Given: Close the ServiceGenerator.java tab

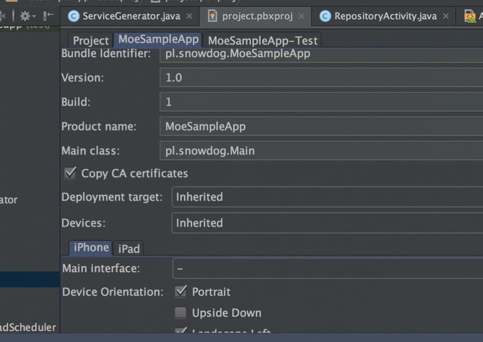Looking at the screenshot, I should [x=190, y=16].
